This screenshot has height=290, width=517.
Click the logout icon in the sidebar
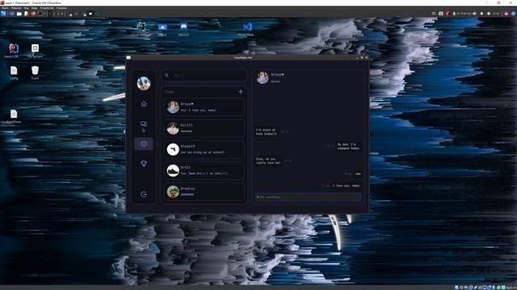point(144,194)
